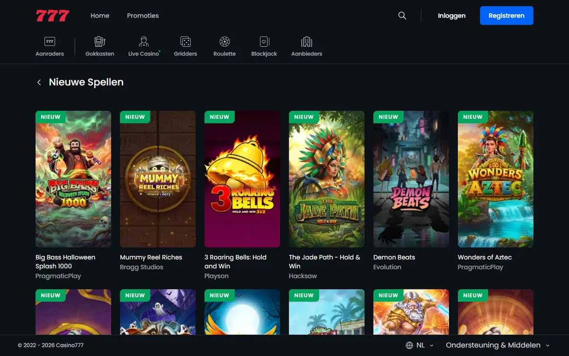
Task: Open the 3 Roaring Bells game thumbnail
Action: (x=242, y=179)
